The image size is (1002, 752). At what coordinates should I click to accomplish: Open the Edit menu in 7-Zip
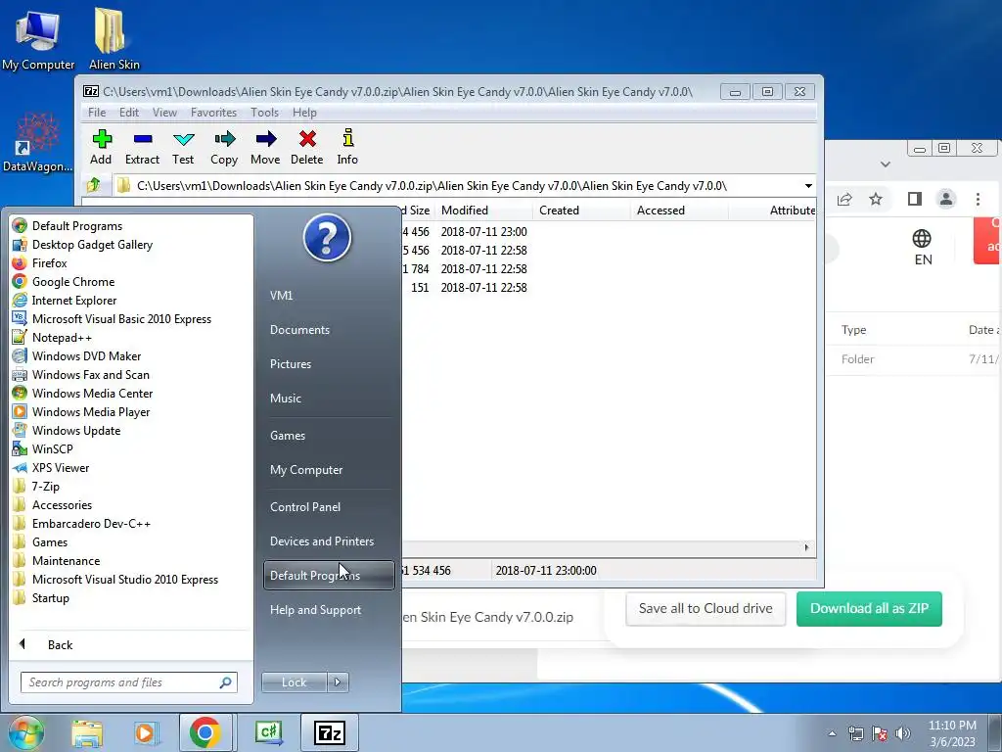129,112
